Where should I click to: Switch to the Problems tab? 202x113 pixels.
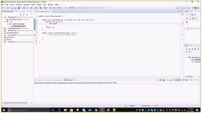[39, 80]
